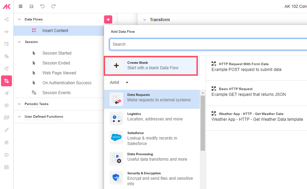Viewport: 307px width, 189px height.
Task: Click the Session Events feed icon
Action: point(34,92)
